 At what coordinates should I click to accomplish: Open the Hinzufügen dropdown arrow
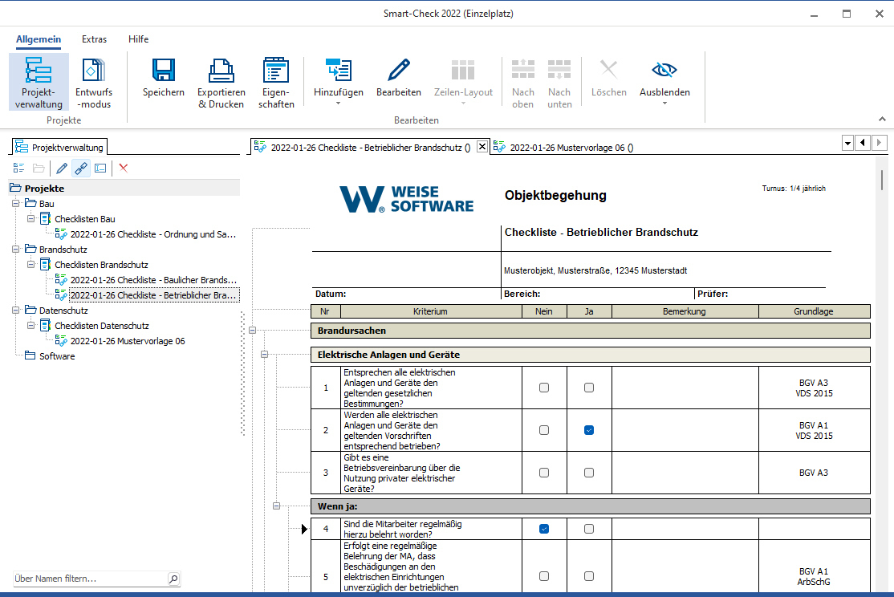pyautogui.click(x=338, y=103)
